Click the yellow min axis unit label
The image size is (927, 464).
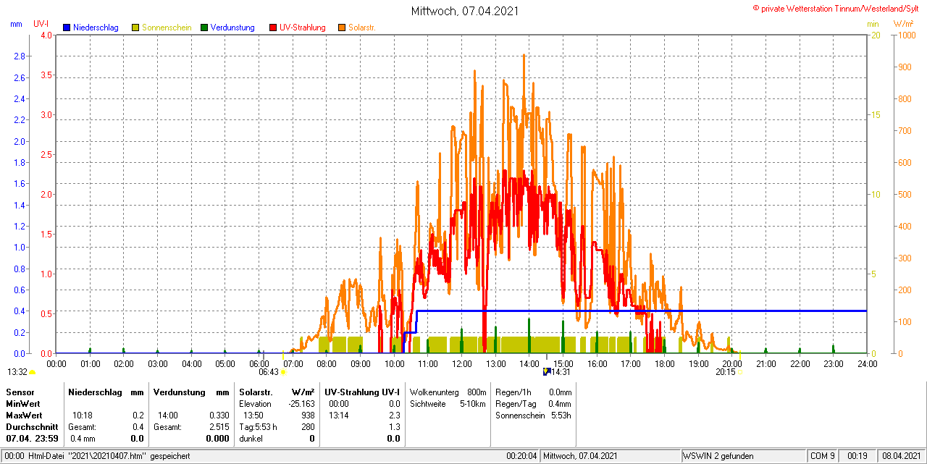pyautogui.click(x=873, y=24)
